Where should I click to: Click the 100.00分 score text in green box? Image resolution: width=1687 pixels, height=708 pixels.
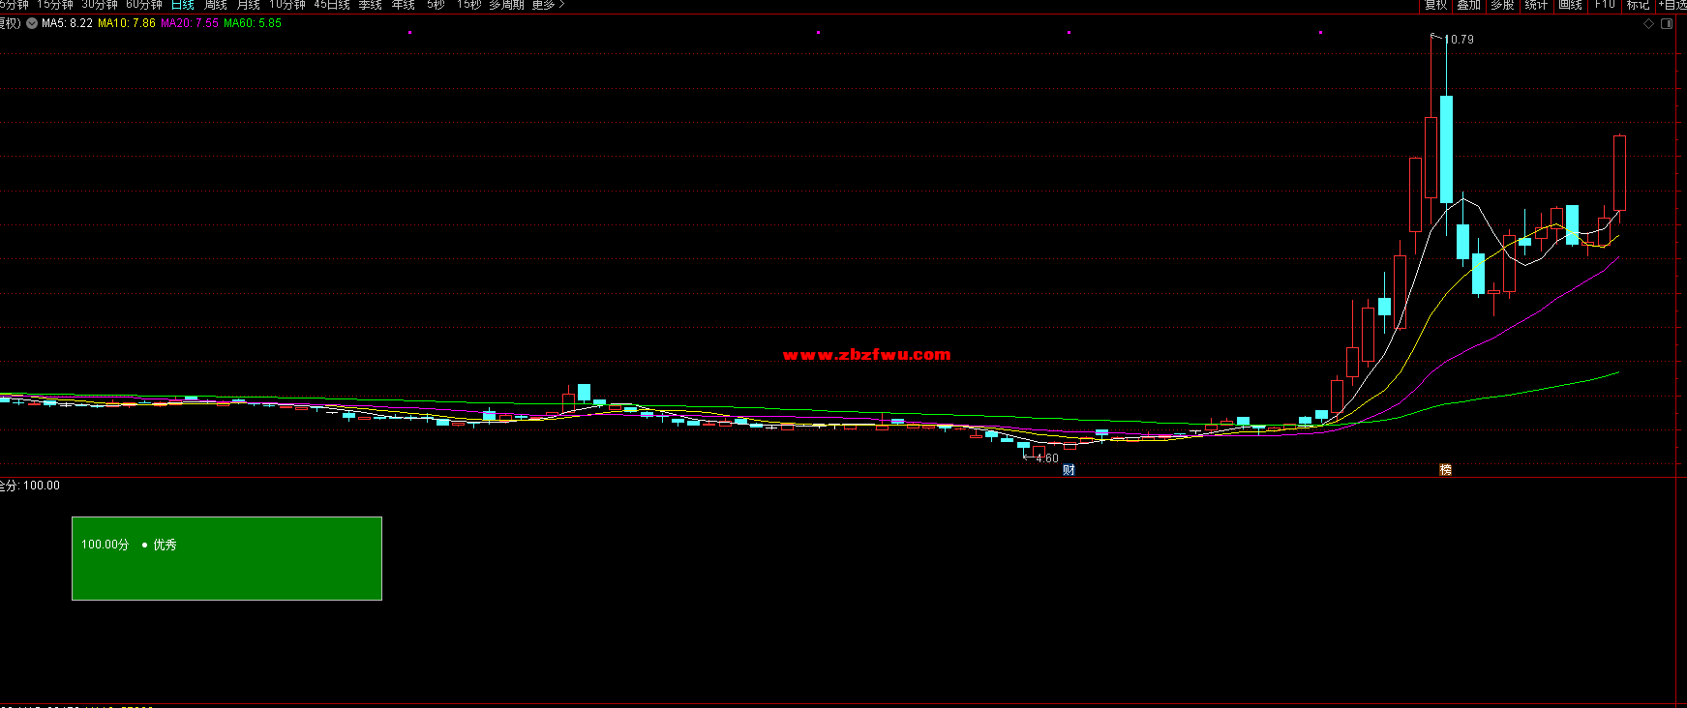point(105,545)
